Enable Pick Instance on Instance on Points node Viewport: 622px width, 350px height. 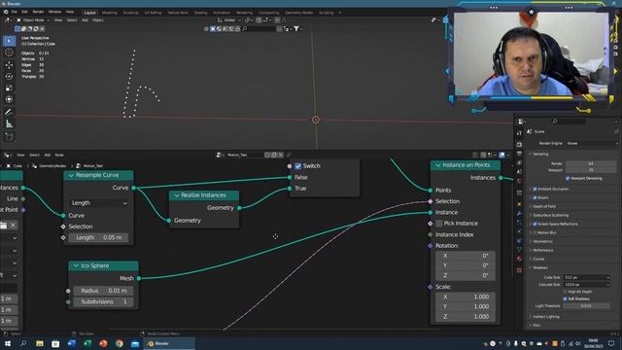pyautogui.click(x=439, y=224)
